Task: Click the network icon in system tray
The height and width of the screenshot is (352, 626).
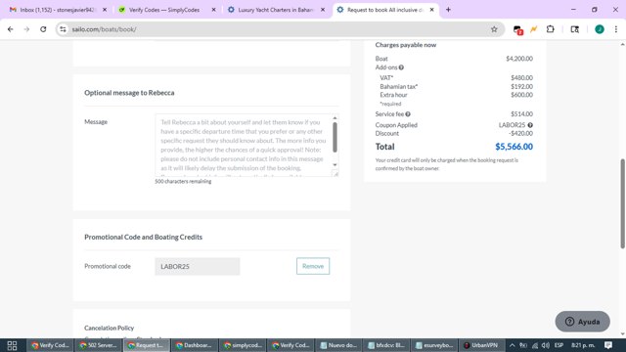Action: 535,345
